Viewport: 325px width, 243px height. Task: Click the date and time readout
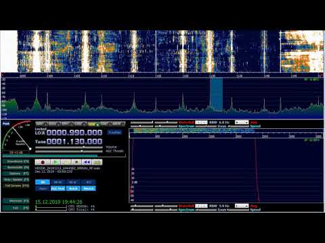click(x=59, y=202)
